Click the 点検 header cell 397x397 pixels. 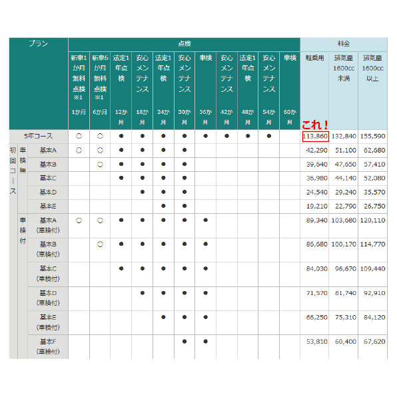185,45
